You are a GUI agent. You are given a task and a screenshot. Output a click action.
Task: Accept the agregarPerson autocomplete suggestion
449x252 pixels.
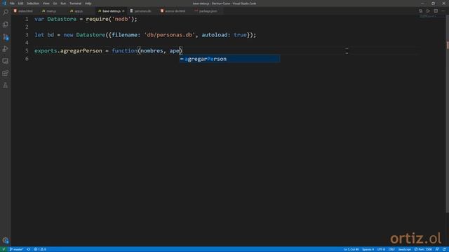229,59
